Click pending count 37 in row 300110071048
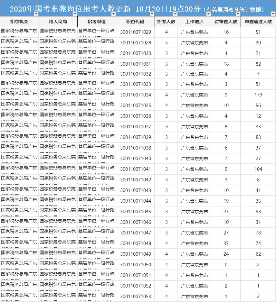 pos(226,243)
